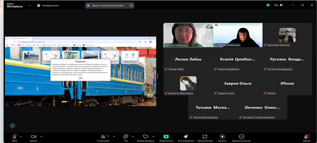317x143 pixels.
Task: Open the Карти maps bookmark
Action: [29, 45]
